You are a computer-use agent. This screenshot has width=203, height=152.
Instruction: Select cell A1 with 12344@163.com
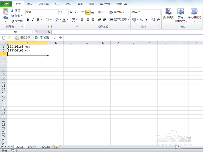[x=28, y=47]
